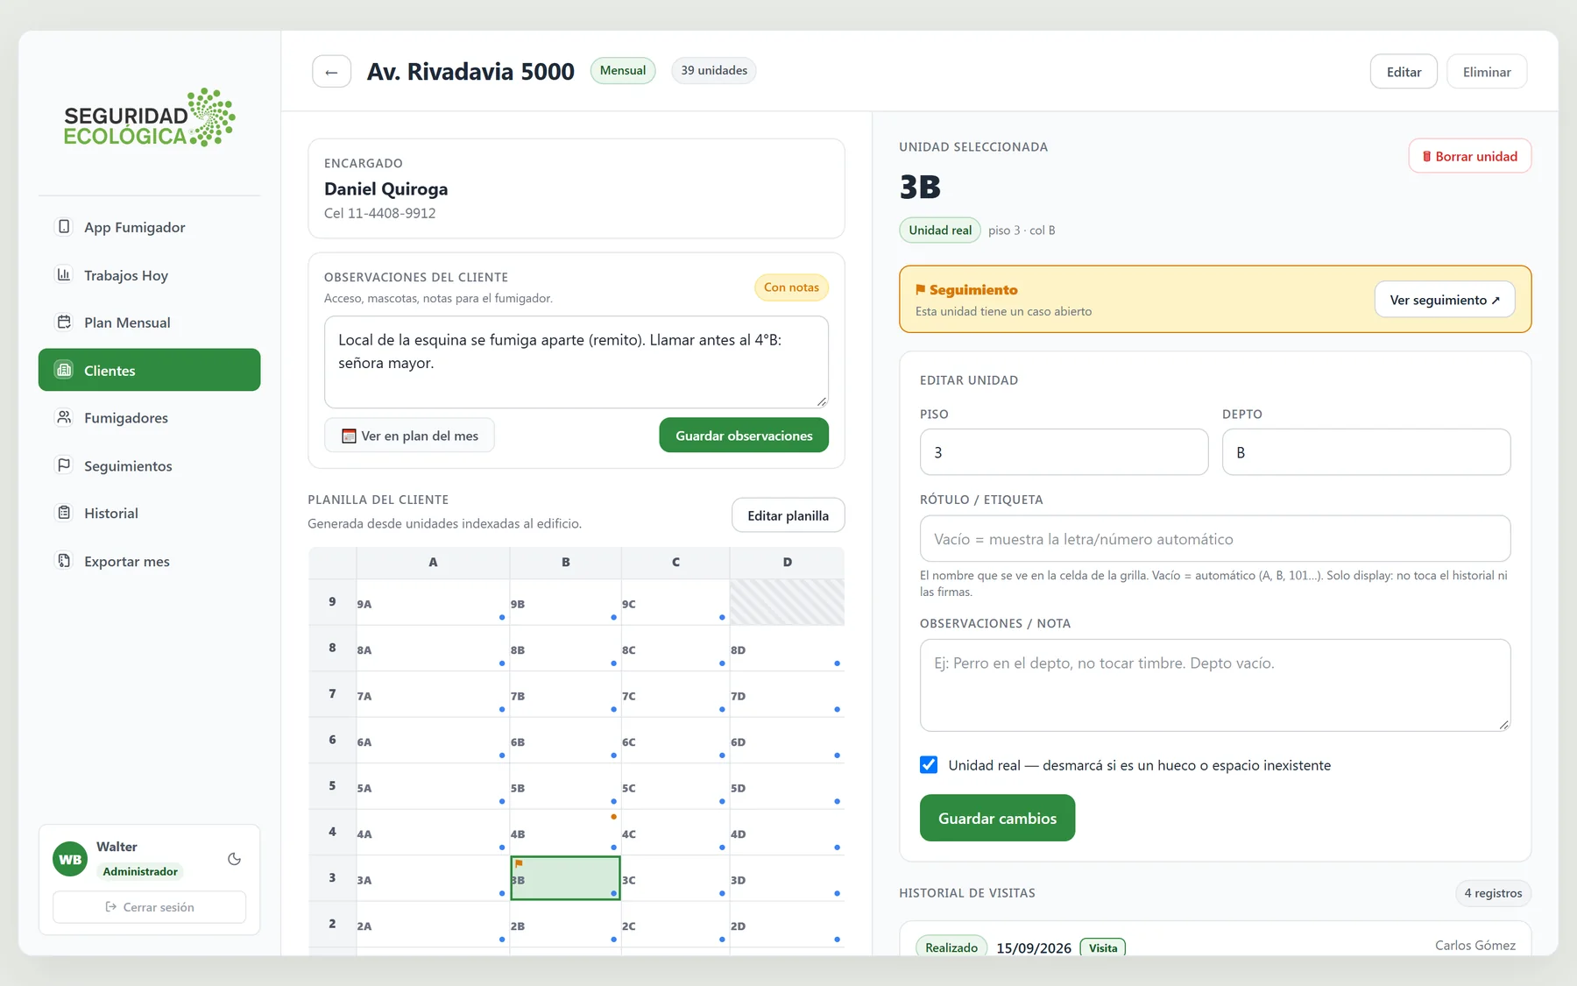Click the Fumigadores people icon
The image size is (1577, 986).
pyautogui.click(x=64, y=417)
